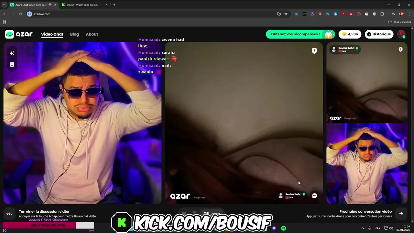The image size is (414, 233).
Task: Show hidden system tray icons
Action: [x=363, y=228]
